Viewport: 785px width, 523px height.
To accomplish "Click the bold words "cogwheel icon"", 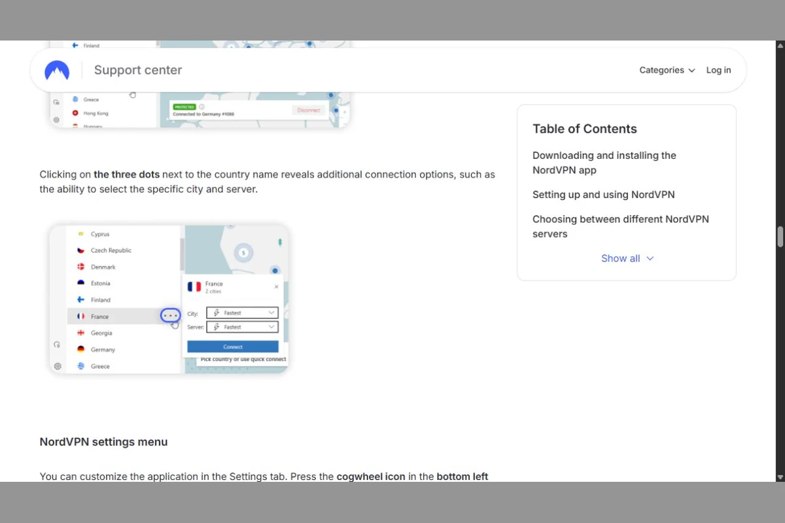I will (x=371, y=477).
